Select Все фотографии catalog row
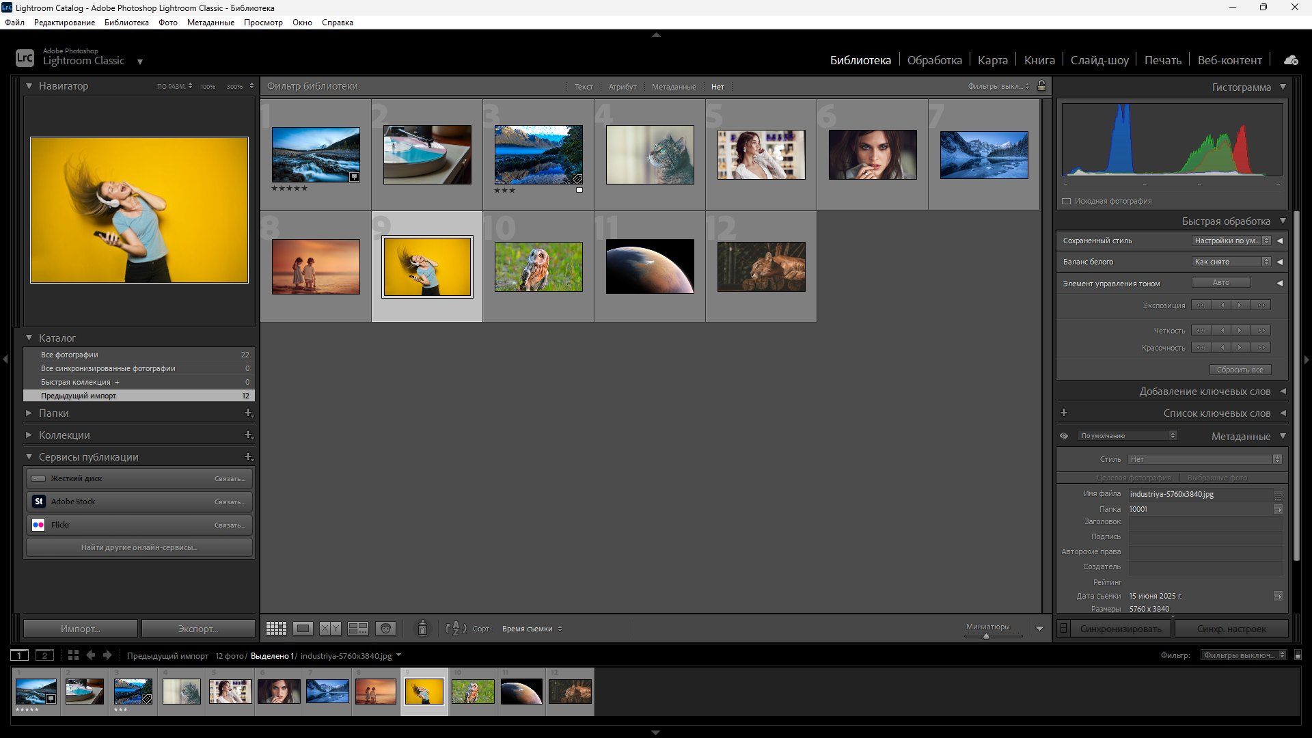The image size is (1312, 738). coord(139,355)
